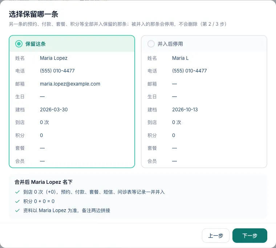Click the 并入后停用 card header label
Viewport: 276px width, 248px height.
[170, 44]
